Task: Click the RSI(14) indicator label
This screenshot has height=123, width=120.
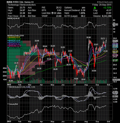Action: pyautogui.click(x=13, y=18)
